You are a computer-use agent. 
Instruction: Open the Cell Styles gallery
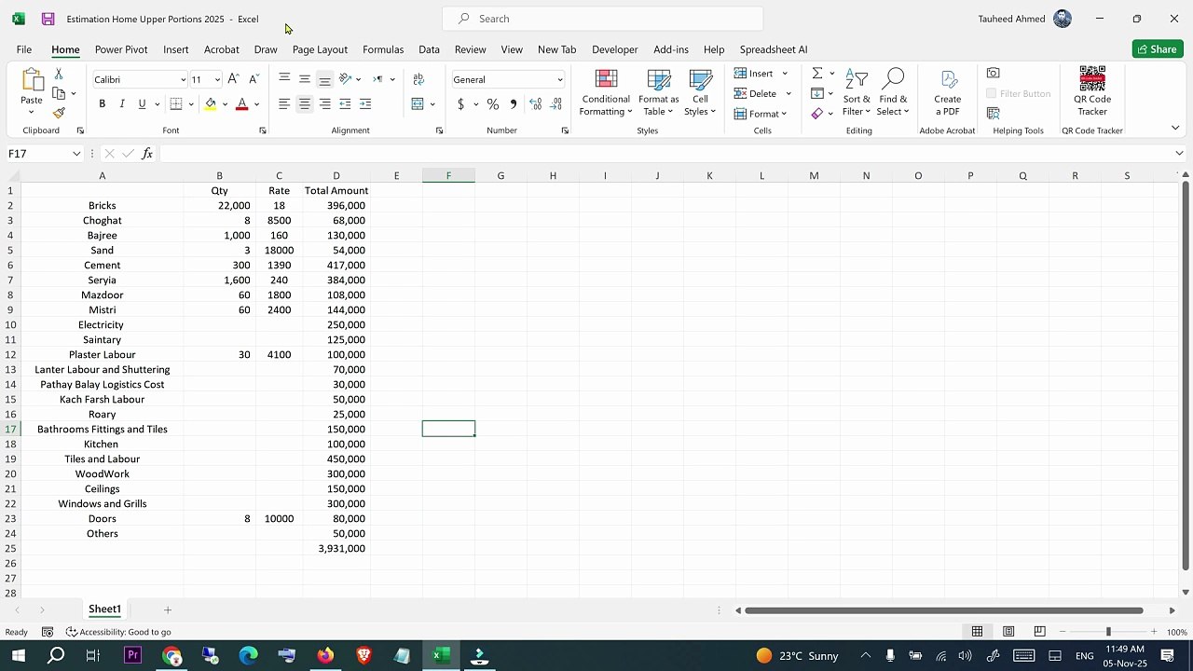700,92
